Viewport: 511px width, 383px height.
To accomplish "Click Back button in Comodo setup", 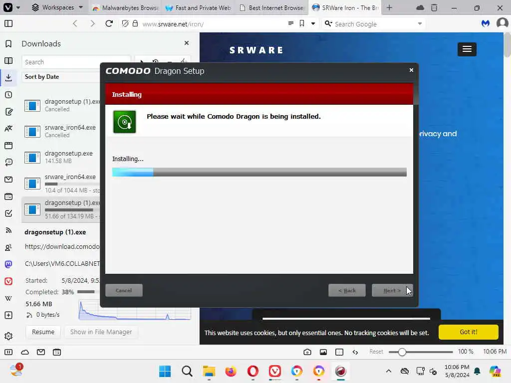I will coord(347,291).
